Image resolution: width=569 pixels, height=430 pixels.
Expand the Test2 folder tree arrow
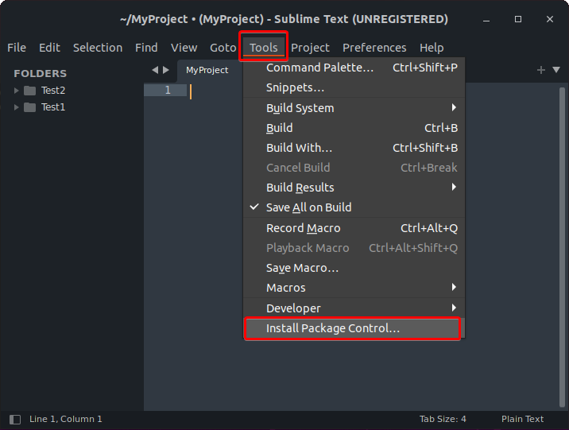pos(16,91)
